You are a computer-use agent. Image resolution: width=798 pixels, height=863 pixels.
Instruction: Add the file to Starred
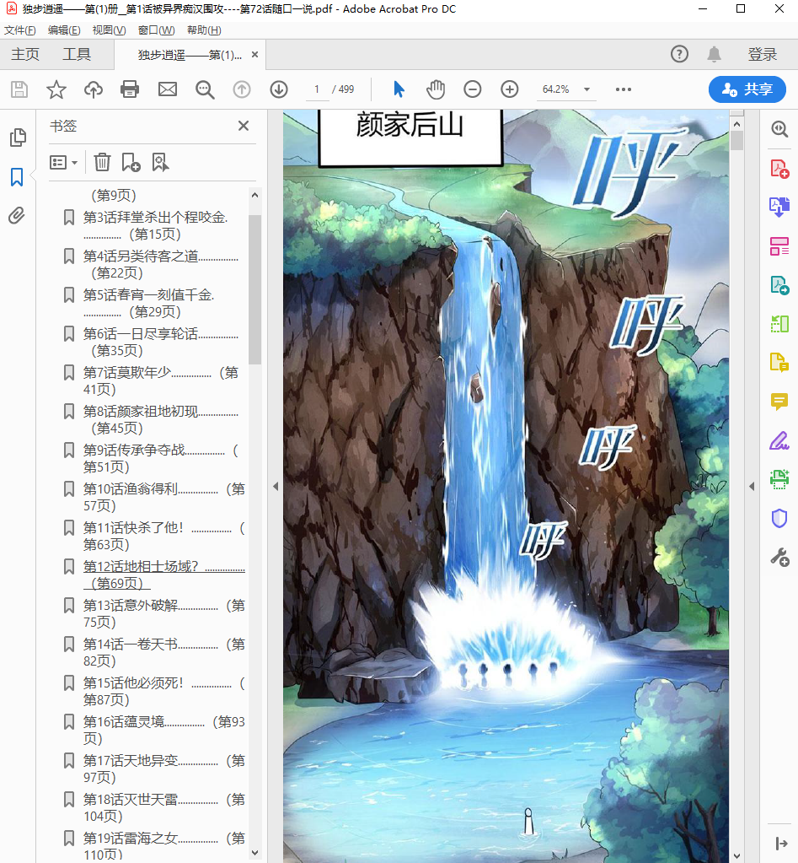tap(56, 89)
